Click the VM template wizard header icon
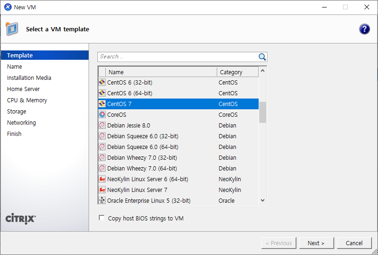 pyautogui.click(x=12, y=29)
